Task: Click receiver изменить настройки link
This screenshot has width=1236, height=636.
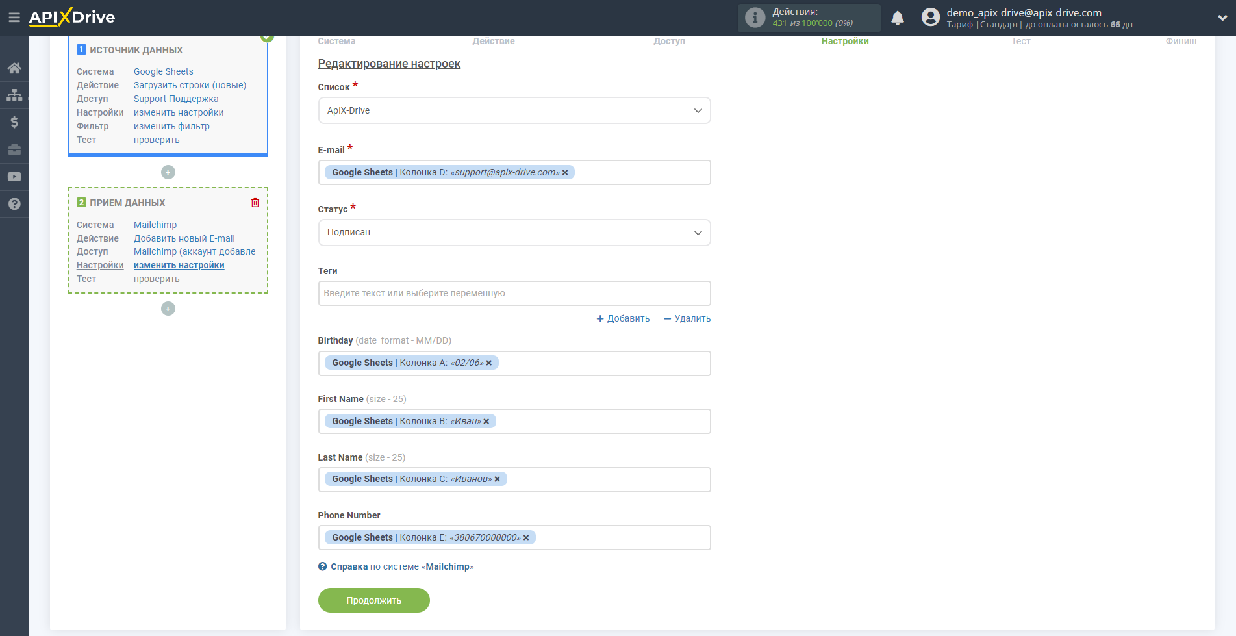Action: pos(179,265)
